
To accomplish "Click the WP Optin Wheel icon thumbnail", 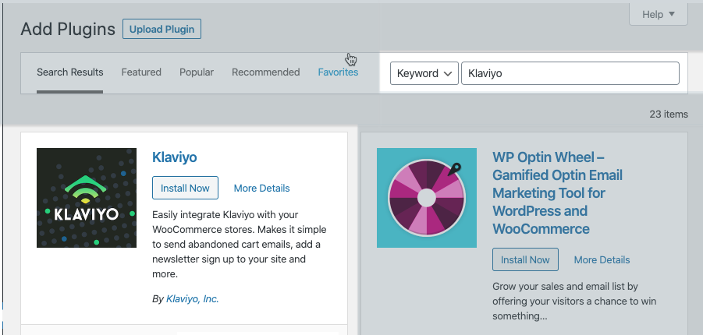I will click(x=426, y=198).
